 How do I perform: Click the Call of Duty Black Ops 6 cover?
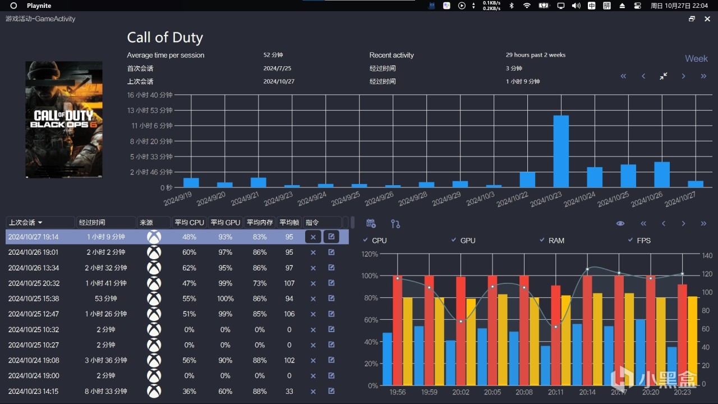[64, 120]
